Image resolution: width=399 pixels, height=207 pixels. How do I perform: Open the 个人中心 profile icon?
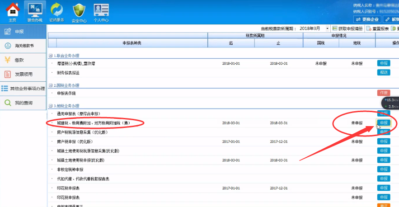click(101, 12)
